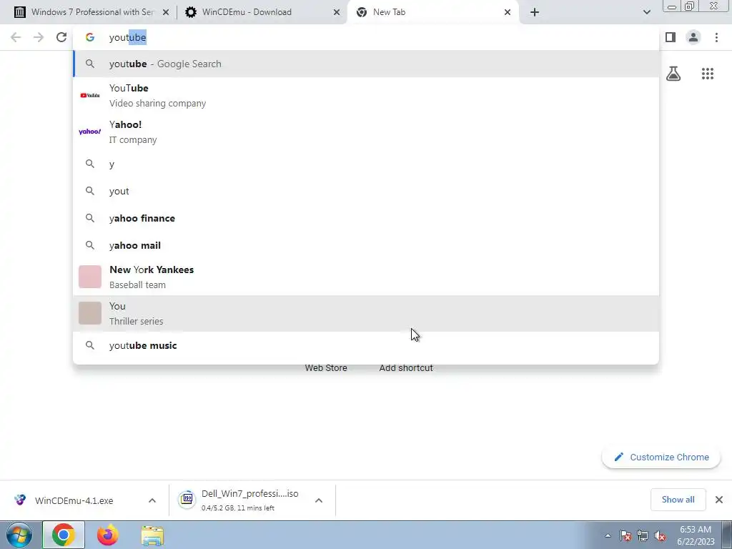
Task: Launch Firefox from the taskbar
Action: tap(107, 535)
